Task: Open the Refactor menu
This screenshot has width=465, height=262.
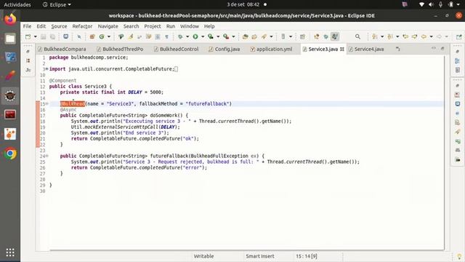Action: pos(82,26)
